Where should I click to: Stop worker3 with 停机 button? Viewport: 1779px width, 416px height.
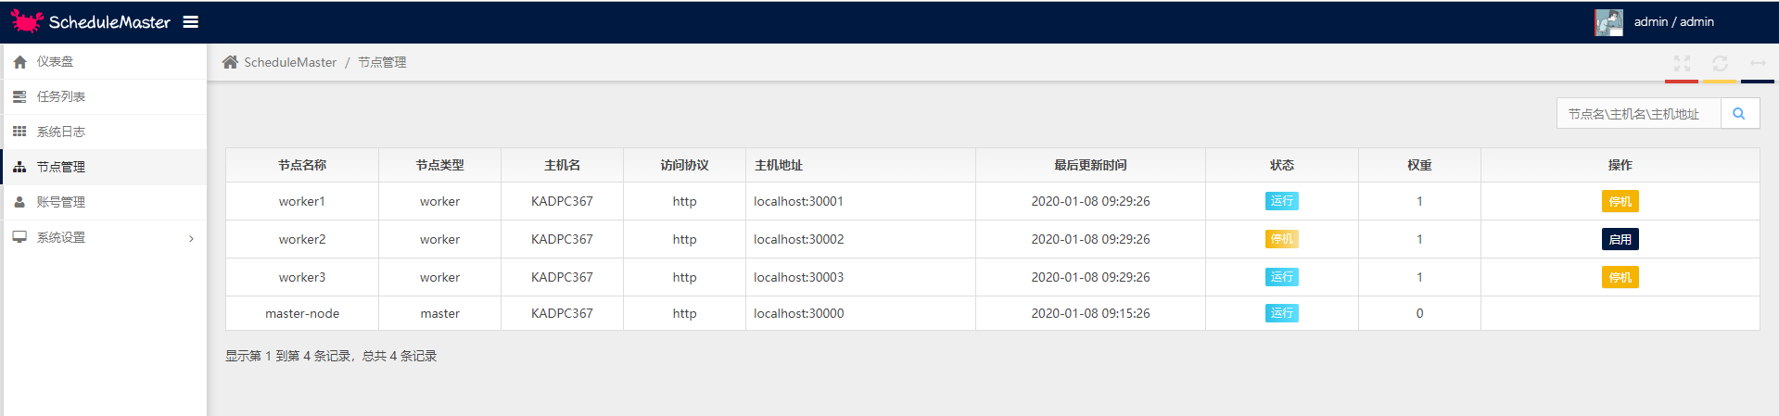coord(1620,278)
